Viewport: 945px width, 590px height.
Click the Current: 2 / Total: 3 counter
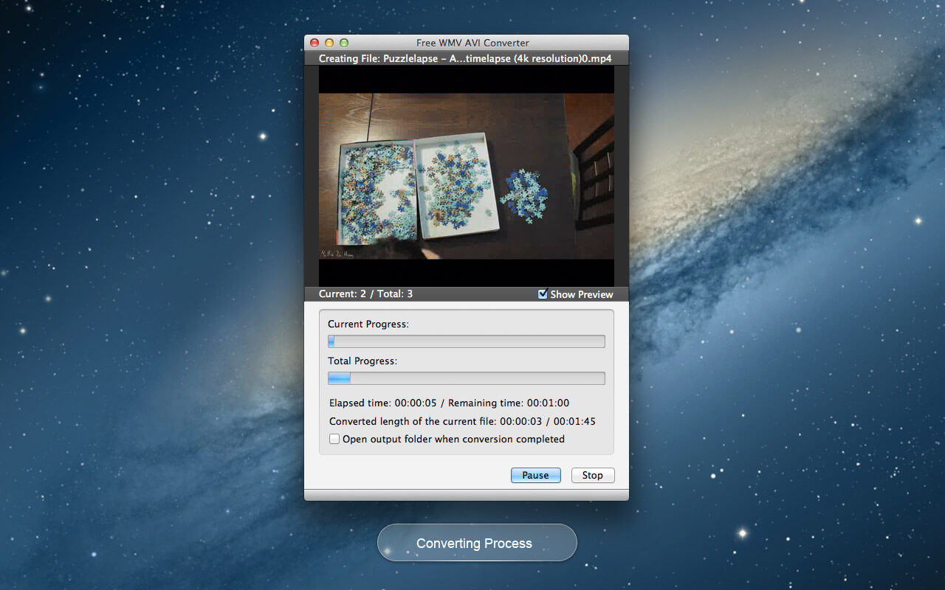[365, 294]
